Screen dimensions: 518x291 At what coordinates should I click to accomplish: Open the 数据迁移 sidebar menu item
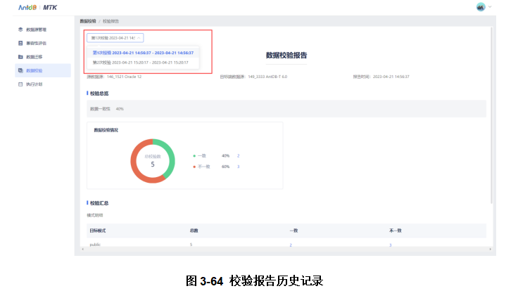coord(43,57)
